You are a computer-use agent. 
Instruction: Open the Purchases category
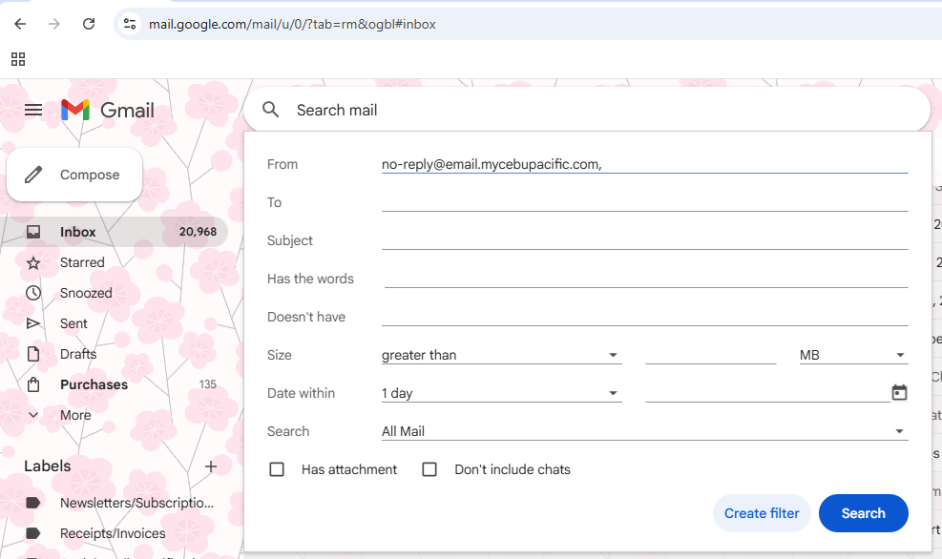94,384
